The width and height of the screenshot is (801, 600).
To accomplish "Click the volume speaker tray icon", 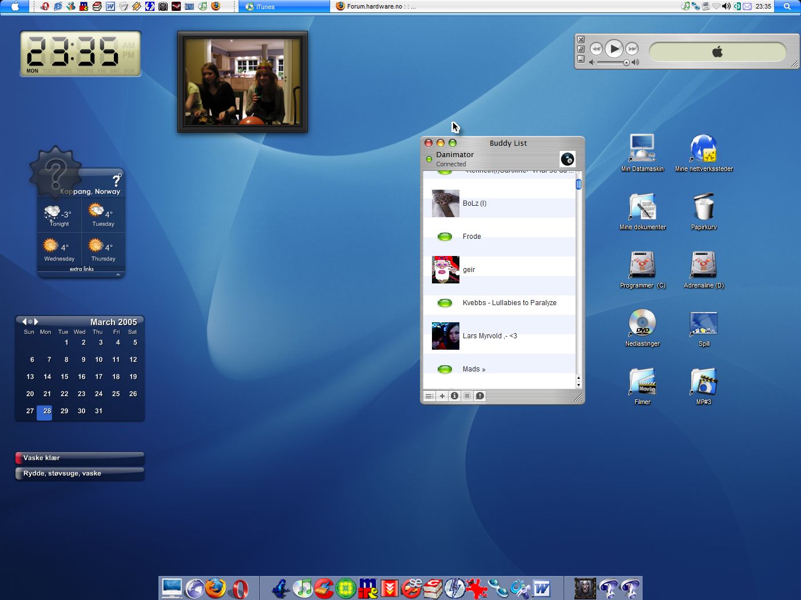I will pos(726,6).
